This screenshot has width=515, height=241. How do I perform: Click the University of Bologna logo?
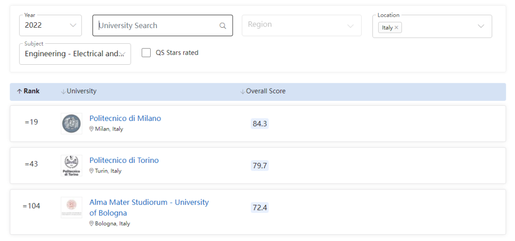[71, 208]
